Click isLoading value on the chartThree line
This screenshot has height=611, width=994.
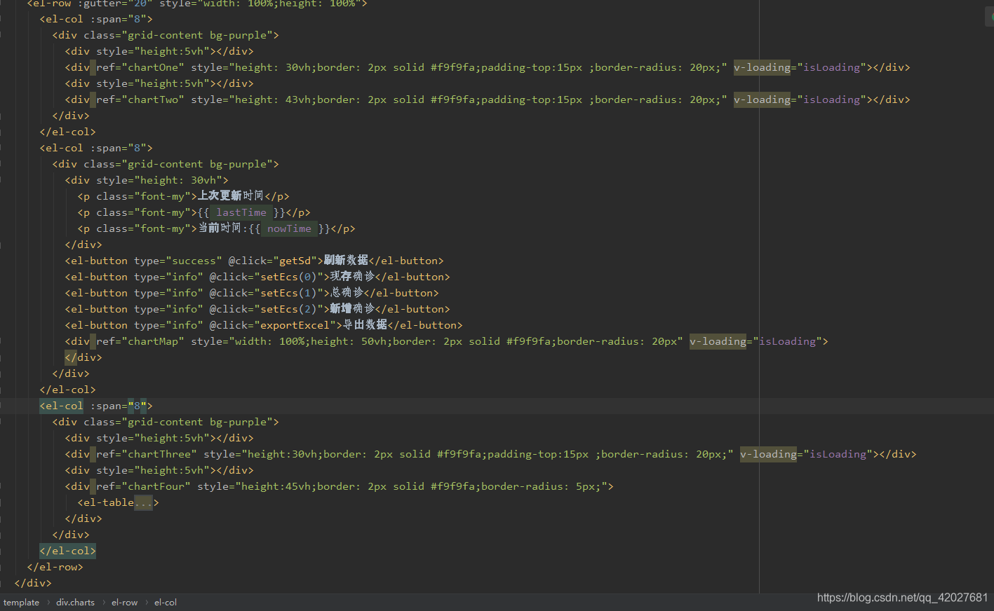838,454
